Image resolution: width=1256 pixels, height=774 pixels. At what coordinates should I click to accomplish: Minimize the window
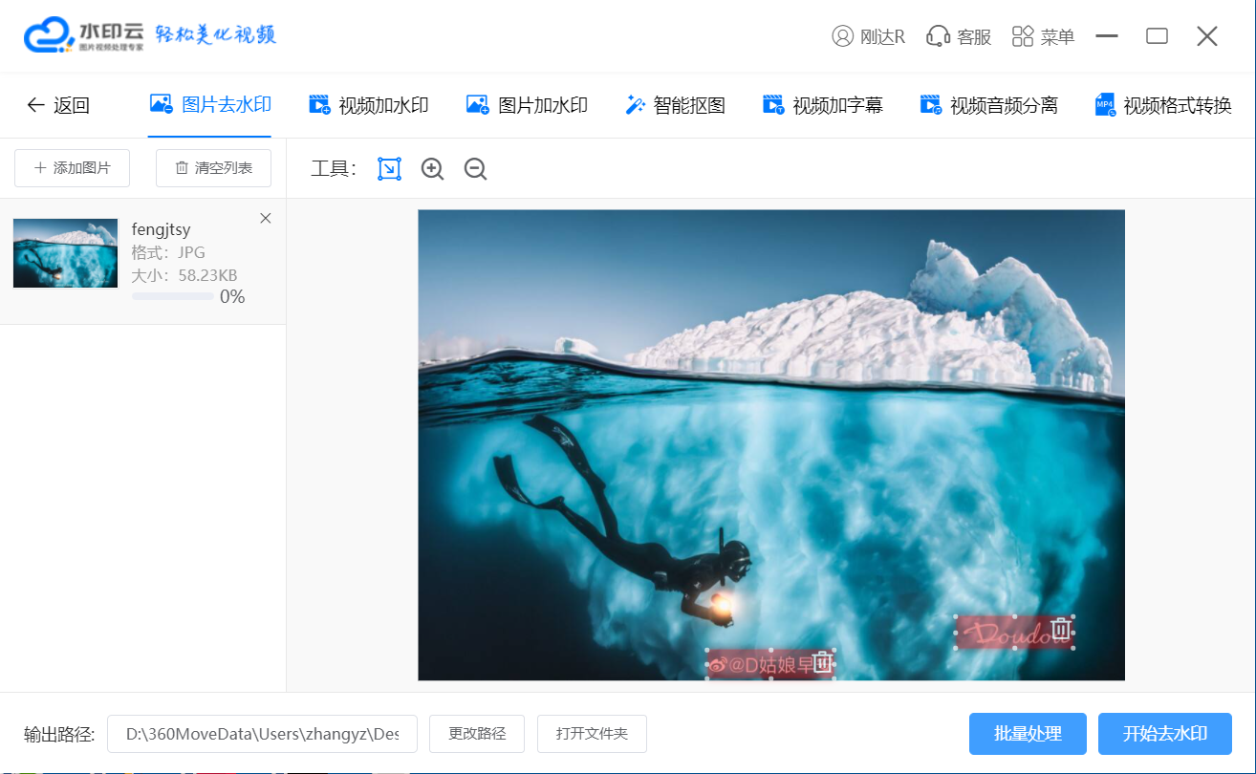(x=1107, y=36)
